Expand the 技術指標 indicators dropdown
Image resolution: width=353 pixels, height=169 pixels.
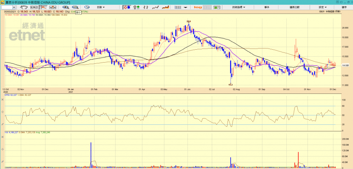point(238,7)
